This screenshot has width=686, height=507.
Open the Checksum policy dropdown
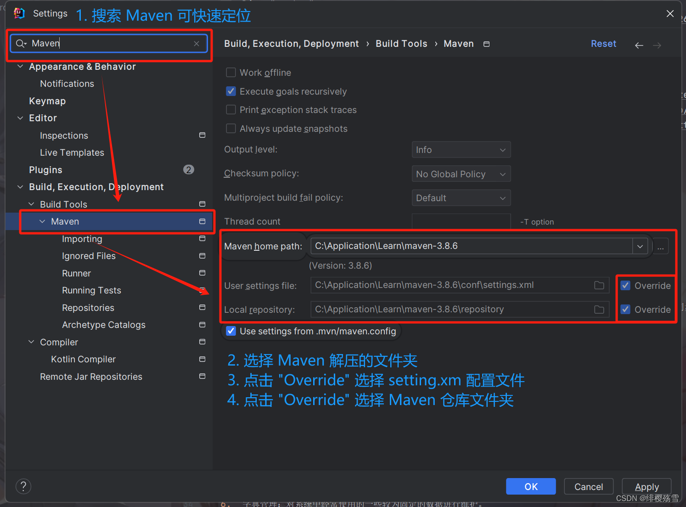[461, 174]
